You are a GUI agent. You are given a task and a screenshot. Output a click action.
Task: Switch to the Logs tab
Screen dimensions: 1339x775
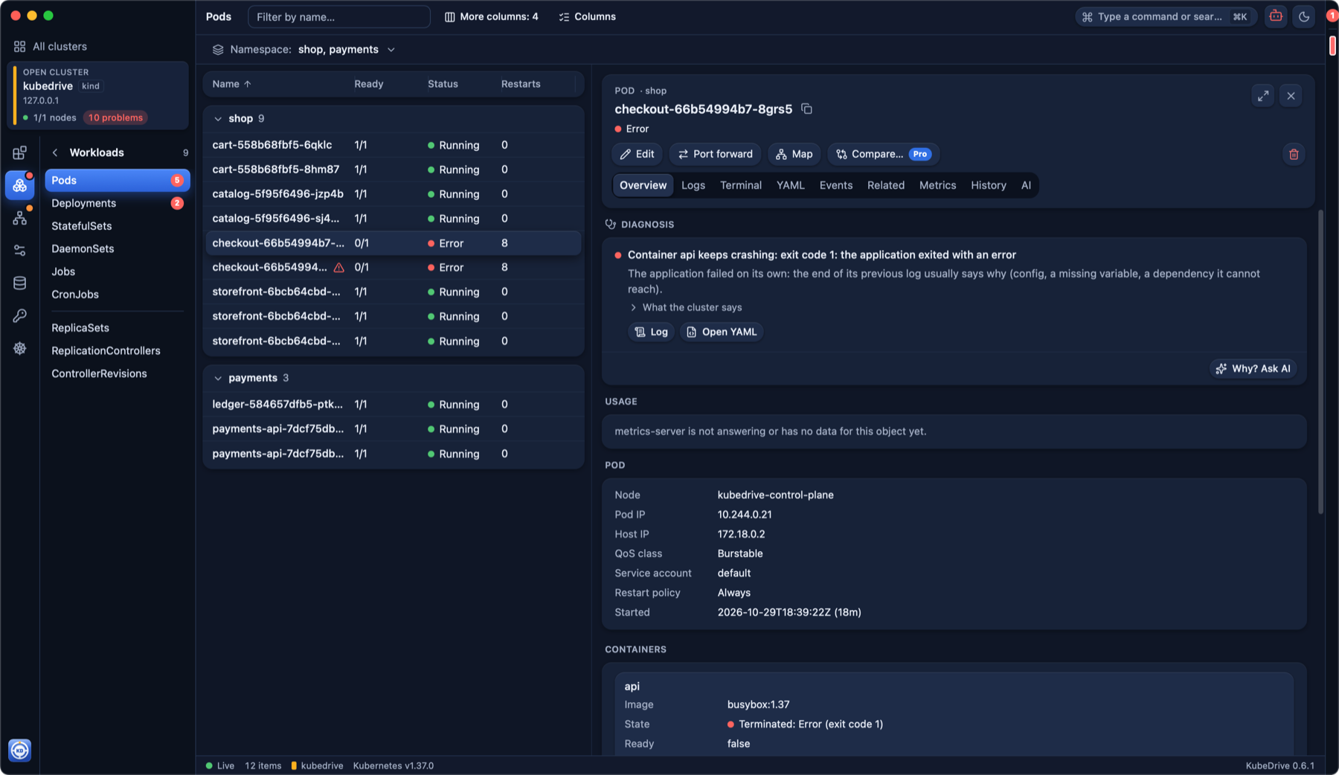(693, 185)
